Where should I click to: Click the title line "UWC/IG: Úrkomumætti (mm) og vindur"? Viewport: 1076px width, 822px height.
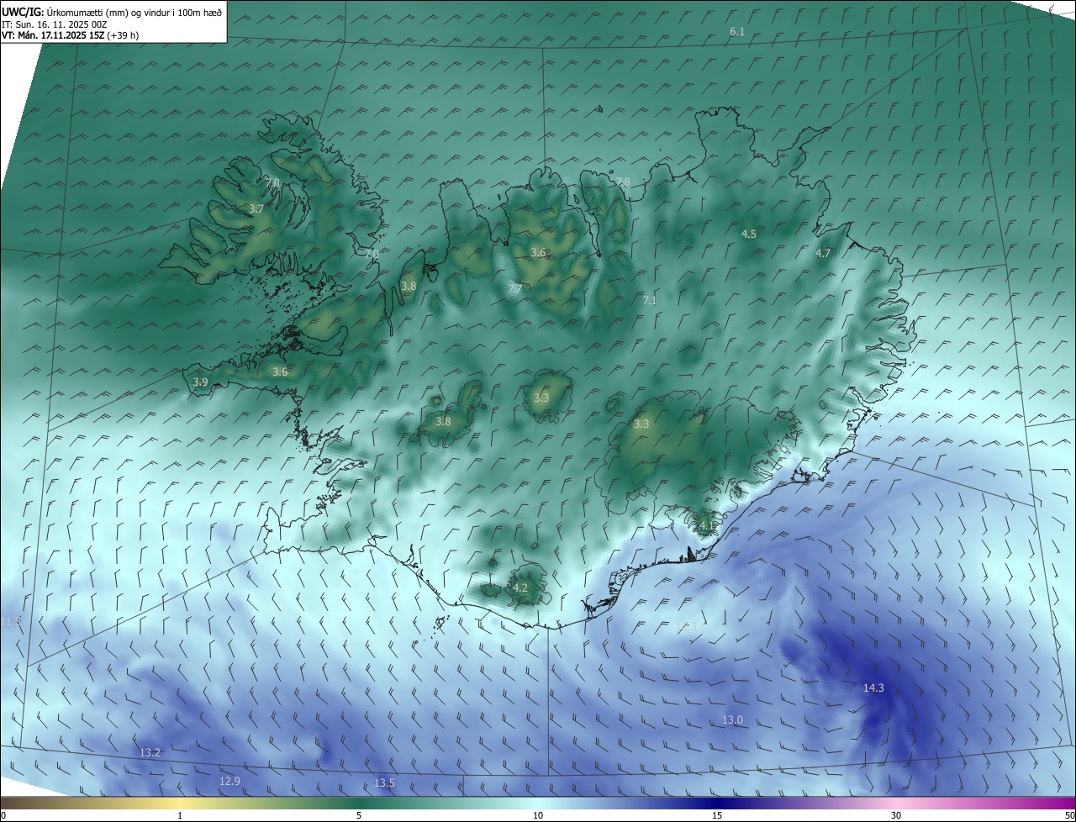tap(112, 13)
